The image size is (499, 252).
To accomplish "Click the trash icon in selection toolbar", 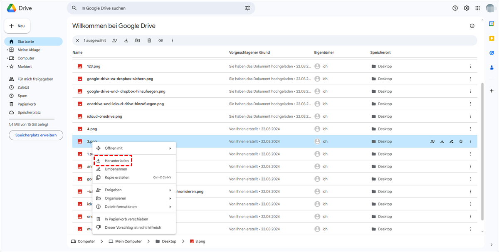I will tap(149, 40).
